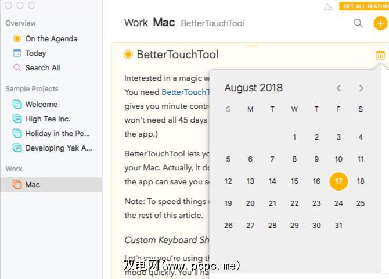The height and width of the screenshot is (279, 389).
Task: Open the Developing Yak A... project
Action: [51, 148]
